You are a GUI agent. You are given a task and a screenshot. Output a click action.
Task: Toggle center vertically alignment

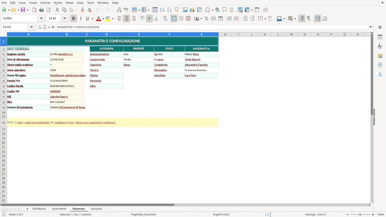click(149, 19)
